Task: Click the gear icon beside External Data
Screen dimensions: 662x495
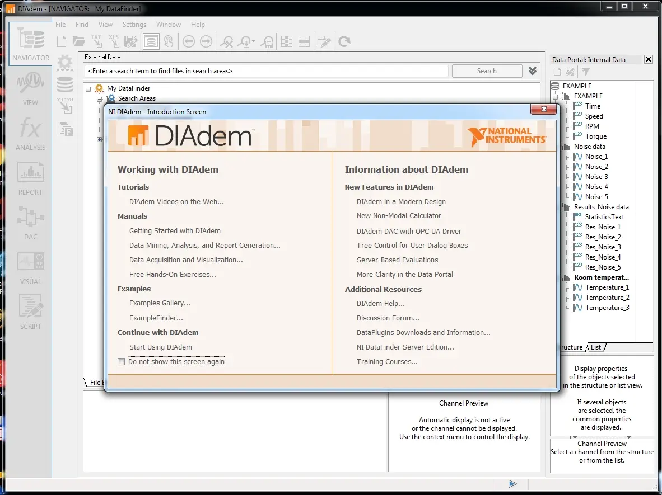Action: coord(65,63)
